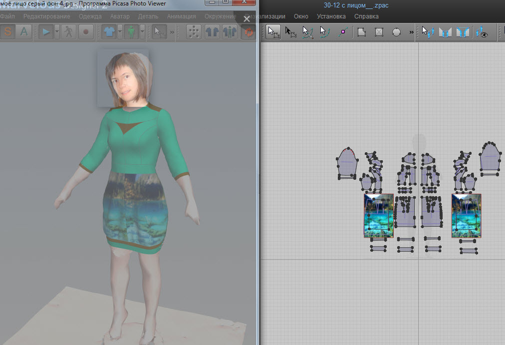Toggle show sewing visibility eye icon
Viewport: 505px width, 345px height.
tap(482, 32)
